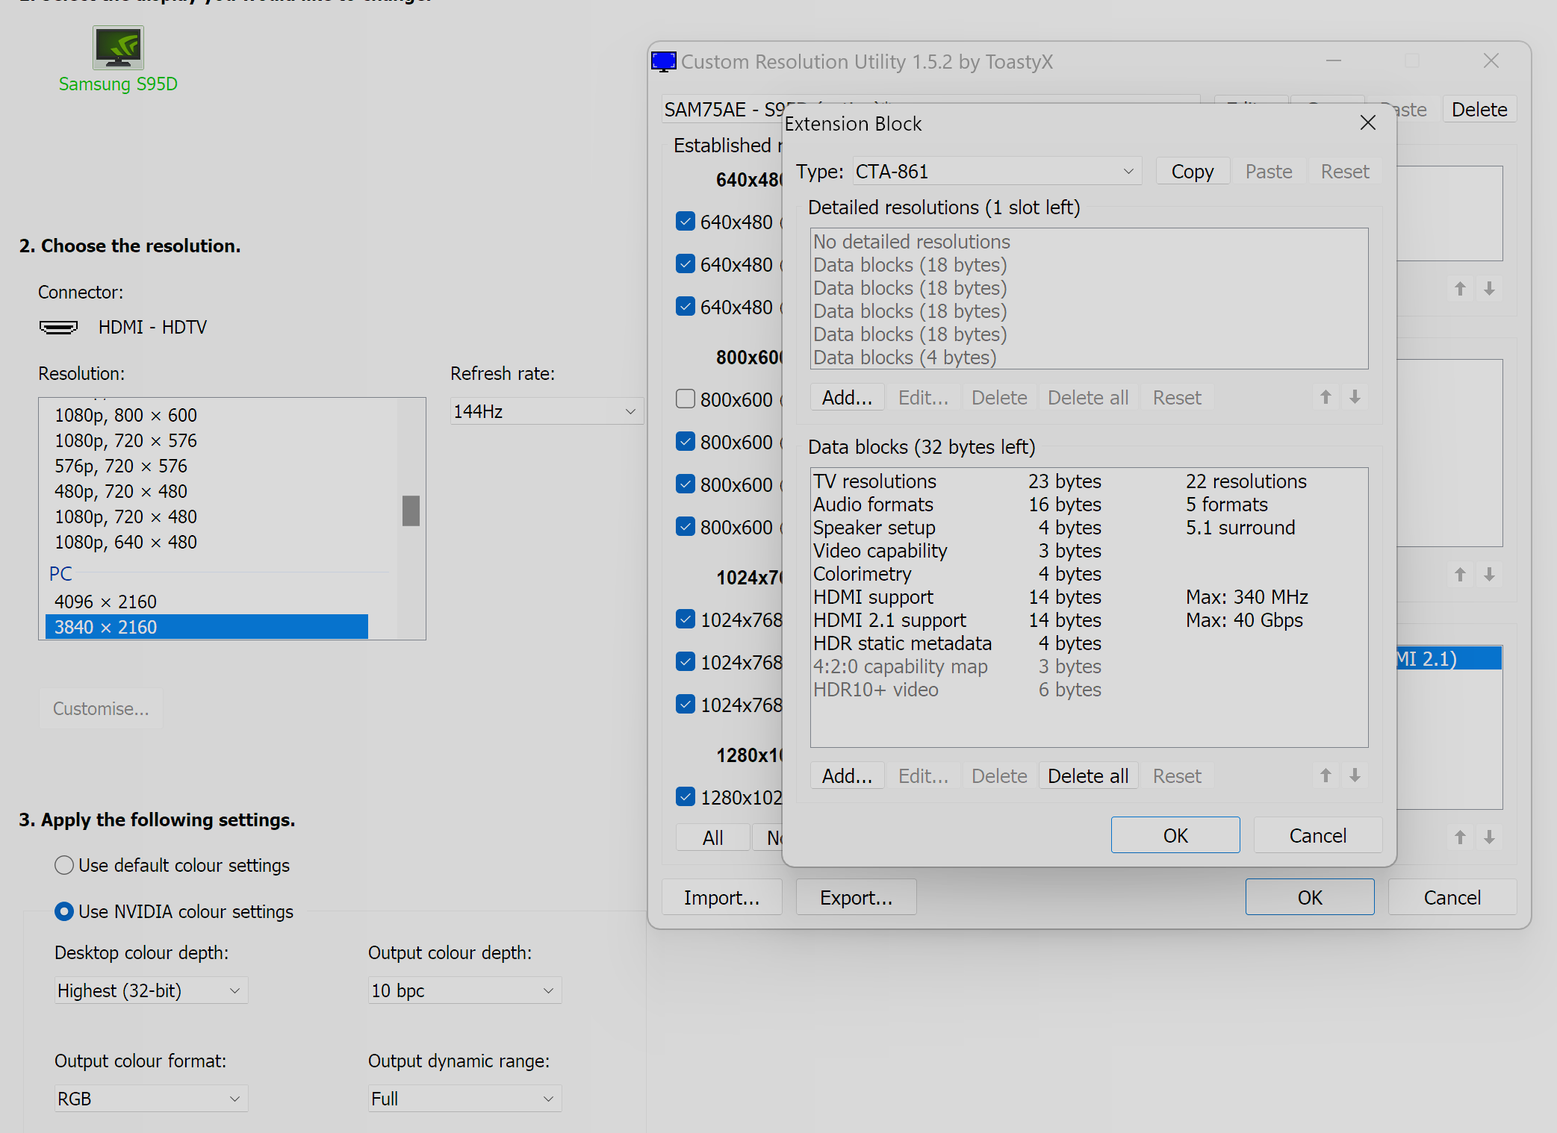Click the HDMI connector icon
Image resolution: width=1557 pixels, height=1133 pixels.
coord(58,327)
